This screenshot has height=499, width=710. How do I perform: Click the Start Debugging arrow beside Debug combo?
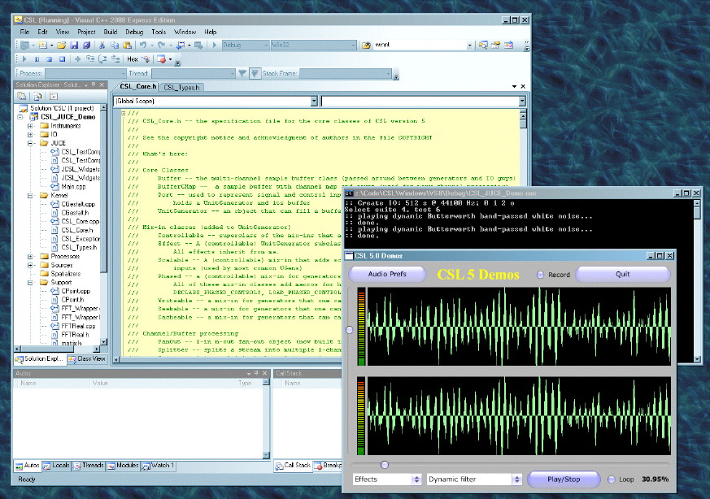[x=215, y=46]
